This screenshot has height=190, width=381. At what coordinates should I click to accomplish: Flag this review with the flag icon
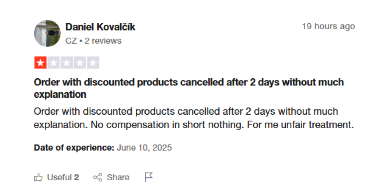tap(149, 177)
